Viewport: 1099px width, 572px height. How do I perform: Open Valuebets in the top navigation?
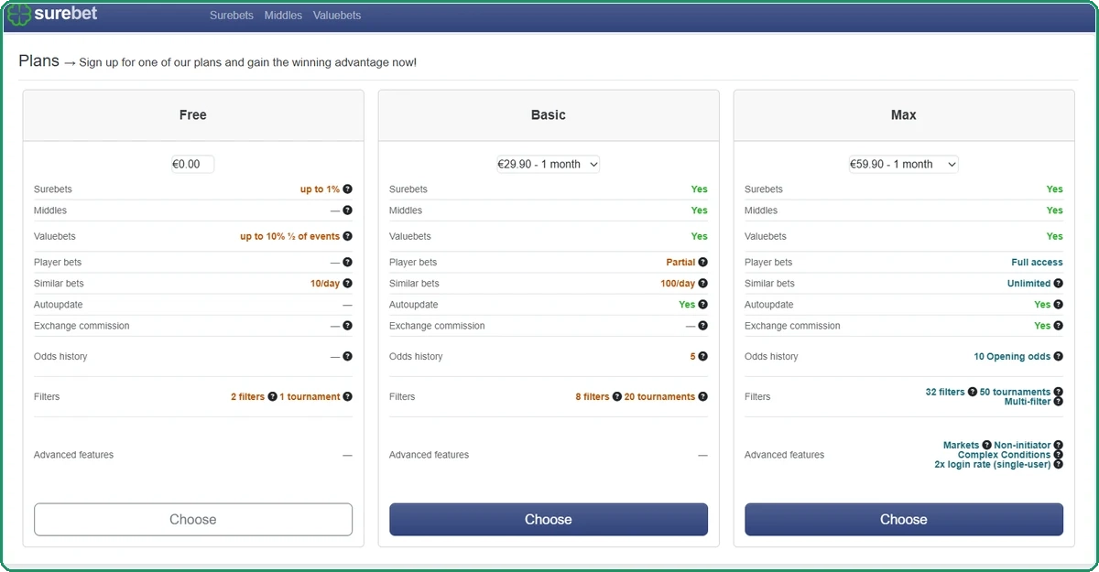[337, 16]
